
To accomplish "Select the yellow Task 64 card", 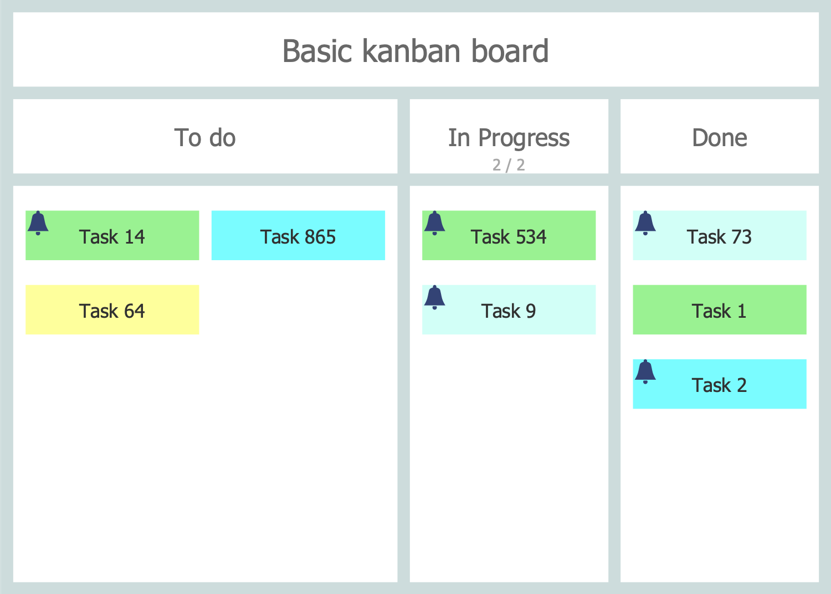I will (x=112, y=310).
